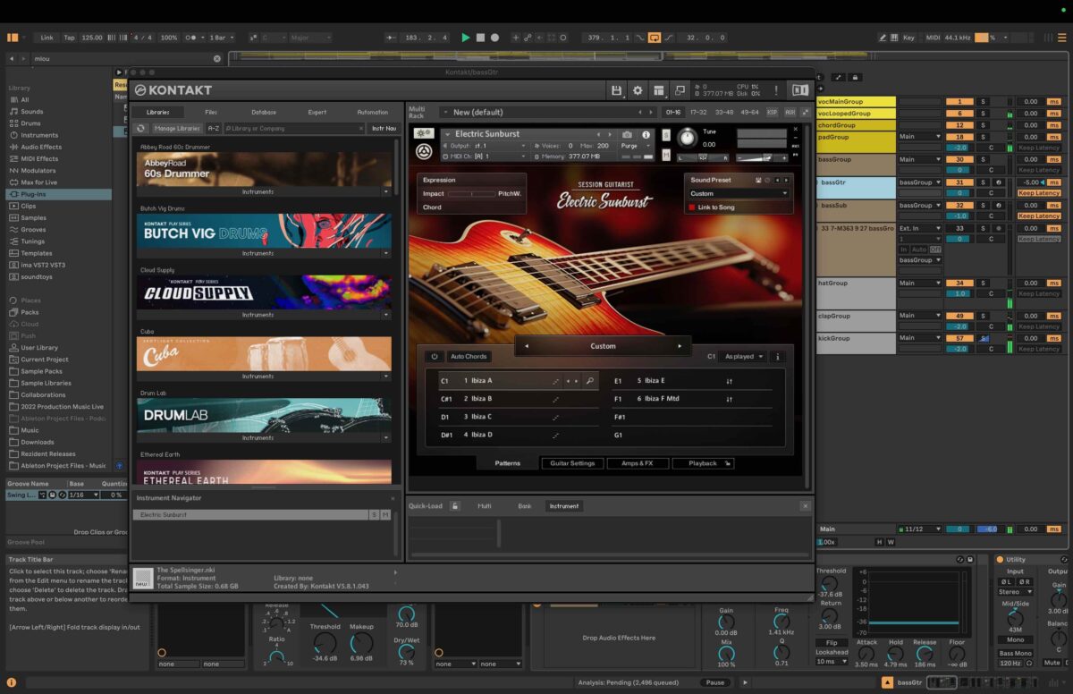Solo the bassGtr track
The width and height of the screenshot is (1073, 694).
[x=982, y=182]
